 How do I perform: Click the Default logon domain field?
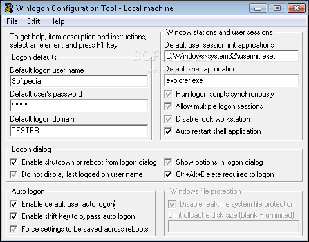click(x=79, y=131)
